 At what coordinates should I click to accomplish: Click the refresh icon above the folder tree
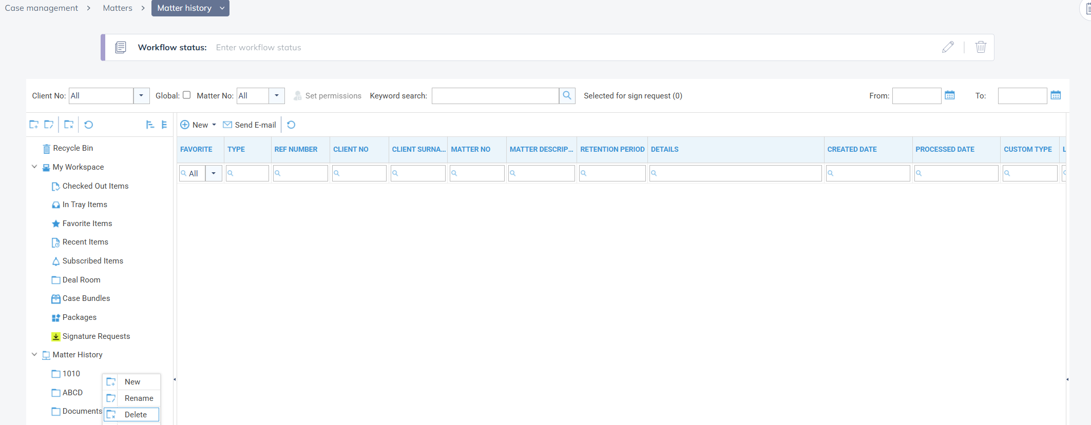tap(88, 125)
